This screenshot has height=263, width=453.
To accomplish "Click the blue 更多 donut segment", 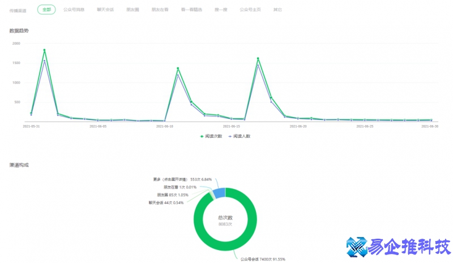I will [x=220, y=192].
